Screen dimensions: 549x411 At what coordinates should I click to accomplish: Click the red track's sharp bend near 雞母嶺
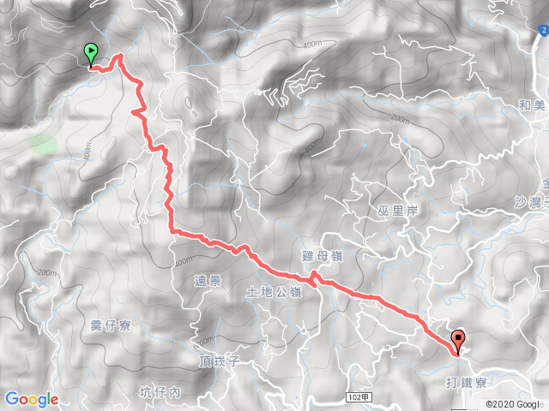point(313,277)
